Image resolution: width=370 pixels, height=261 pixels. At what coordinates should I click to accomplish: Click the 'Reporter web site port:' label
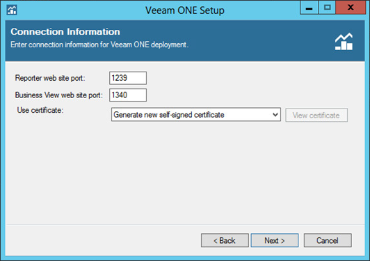coord(50,78)
